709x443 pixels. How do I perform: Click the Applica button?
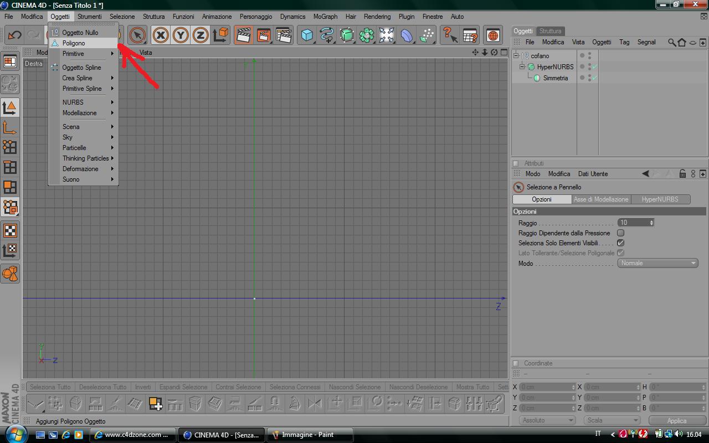click(x=677, y=421)
